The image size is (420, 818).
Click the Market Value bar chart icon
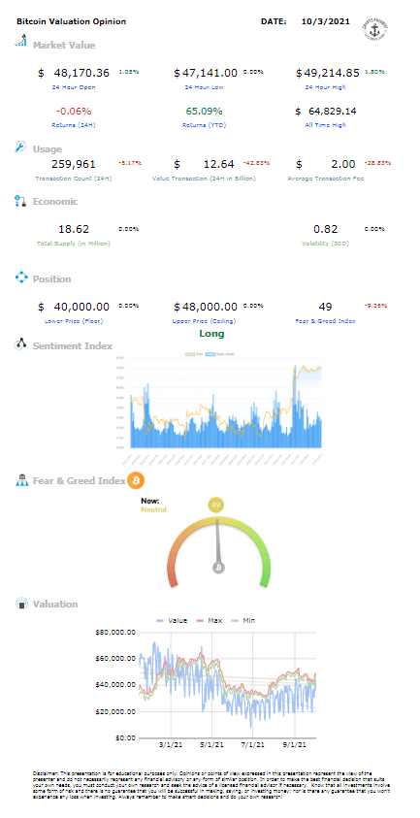(x=20, y=41)
